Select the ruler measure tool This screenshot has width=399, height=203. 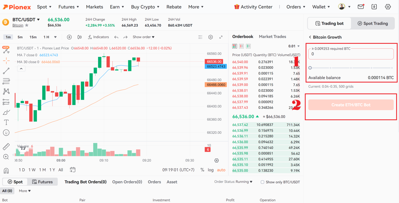[x=6, y=146]
